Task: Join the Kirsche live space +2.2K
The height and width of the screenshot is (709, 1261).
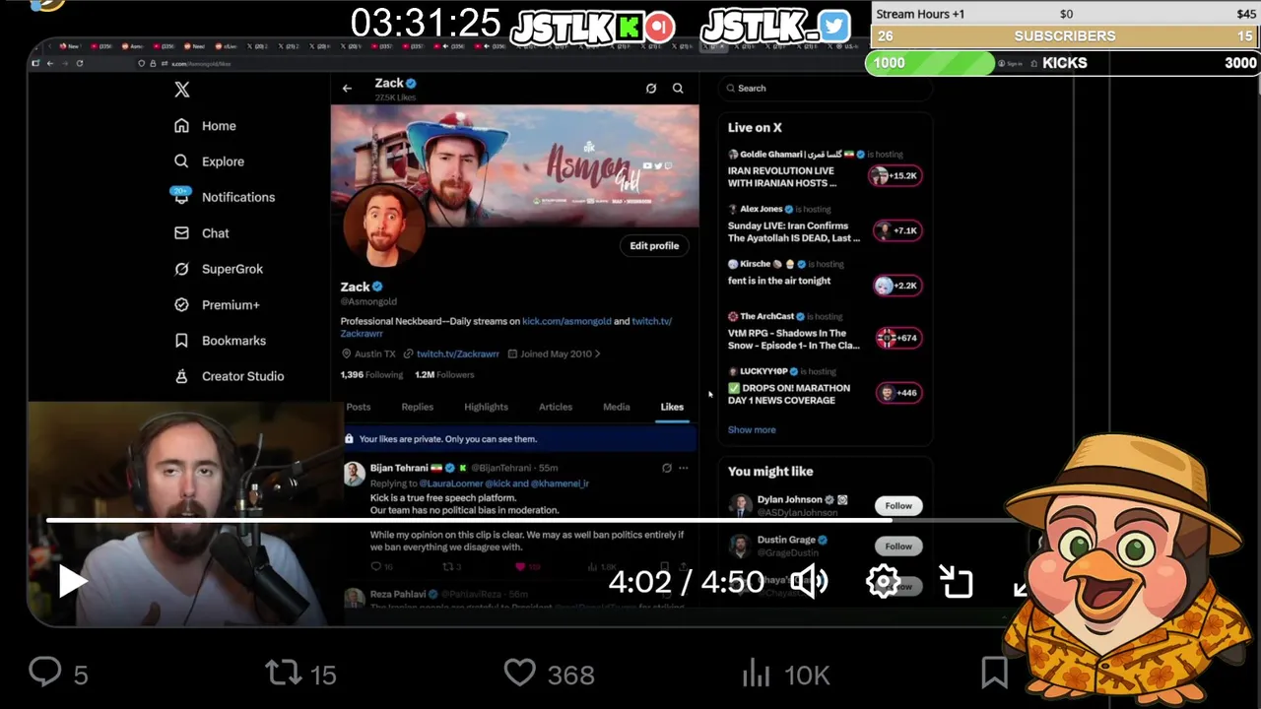Action: (897, 286)
